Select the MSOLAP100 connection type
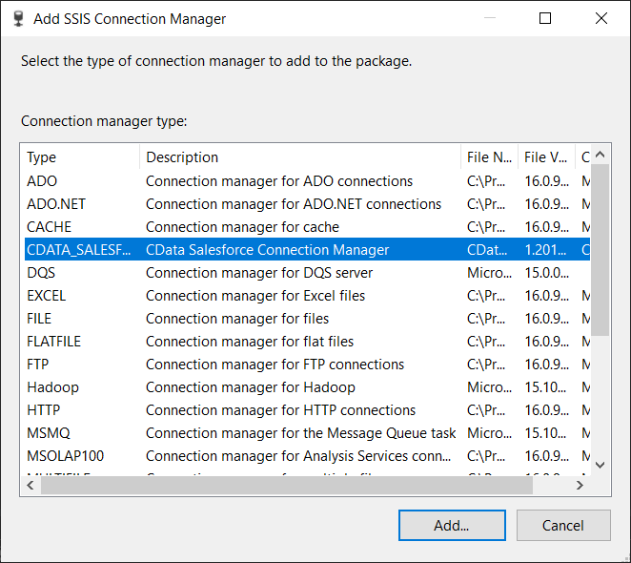 pyautogui.click(x=65, y=456)
